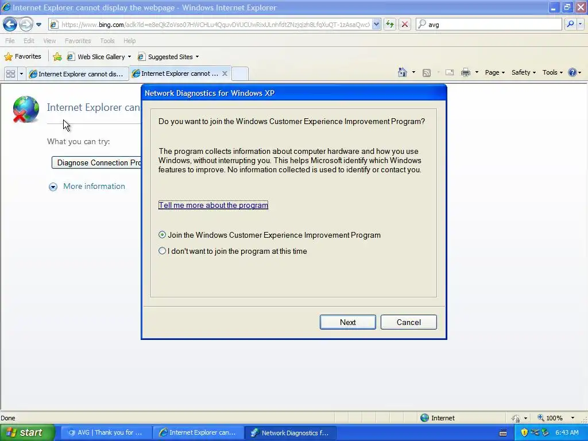Click the Done status bar text
The width and height of the screenshot is (588, 441).
[8, 418]
